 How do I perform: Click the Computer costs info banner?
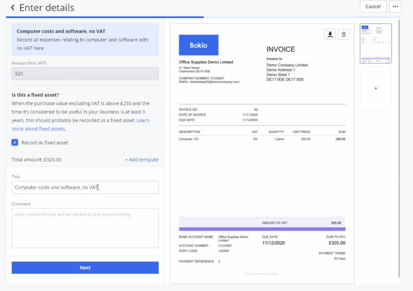85,40
